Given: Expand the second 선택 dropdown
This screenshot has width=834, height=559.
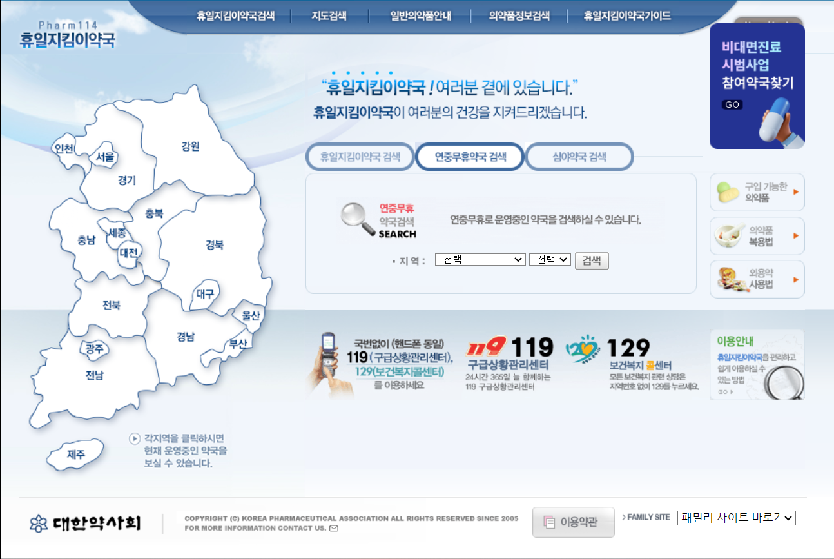Looking at the screenshot, I should pyautogui.click(x=550, y=260).
